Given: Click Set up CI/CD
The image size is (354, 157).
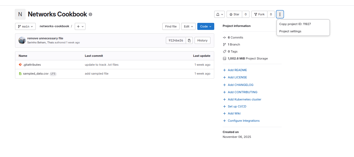Looking at the screenshot, I should coord(235,106).
